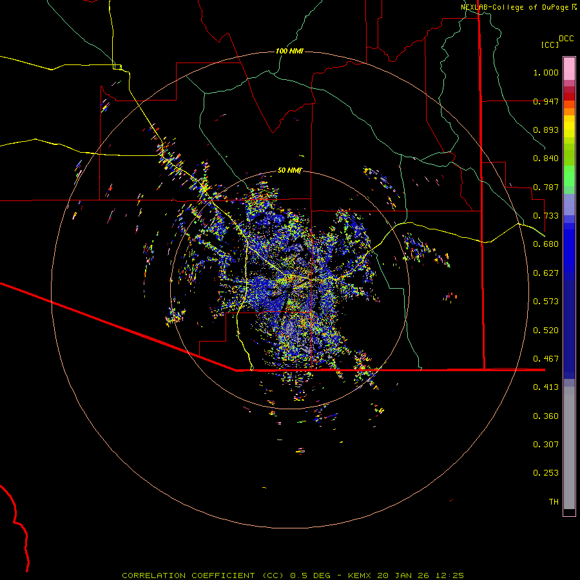580x580 pixels.
Task: Click the 0.573 value on the color scale
Action: coord(546,302)
